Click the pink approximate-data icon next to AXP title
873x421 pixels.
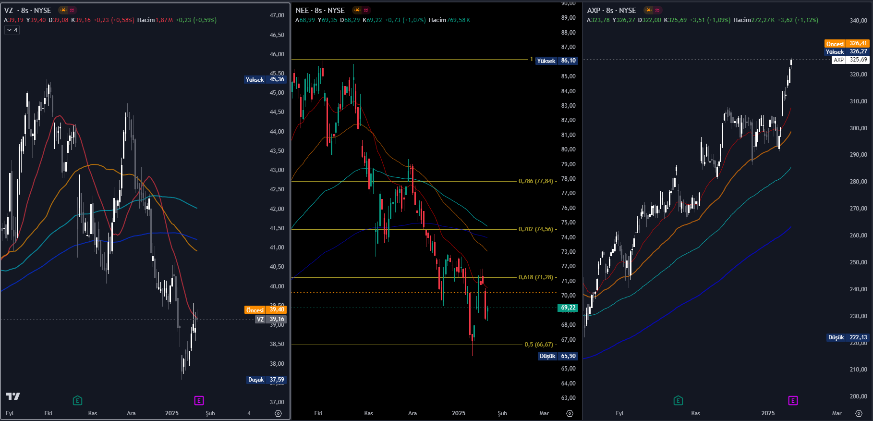coord(657,10)
